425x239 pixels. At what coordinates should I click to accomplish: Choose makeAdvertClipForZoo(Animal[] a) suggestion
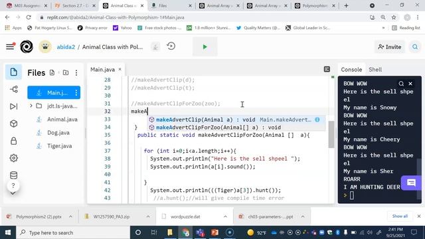click(236, 127)
